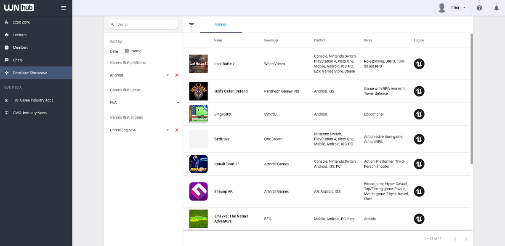The height and width of the screenshot is (246, 505).
Task: Expand the platform dropdown showing Android
Action: pyautogui.click(x=167, y=75)
